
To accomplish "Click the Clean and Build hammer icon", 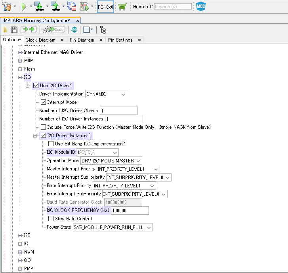I will 7,7.
